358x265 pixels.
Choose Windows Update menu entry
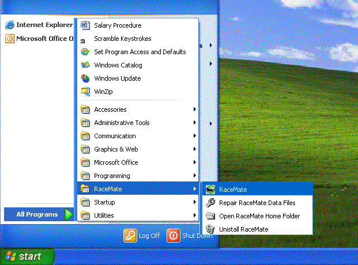point(138,78)
